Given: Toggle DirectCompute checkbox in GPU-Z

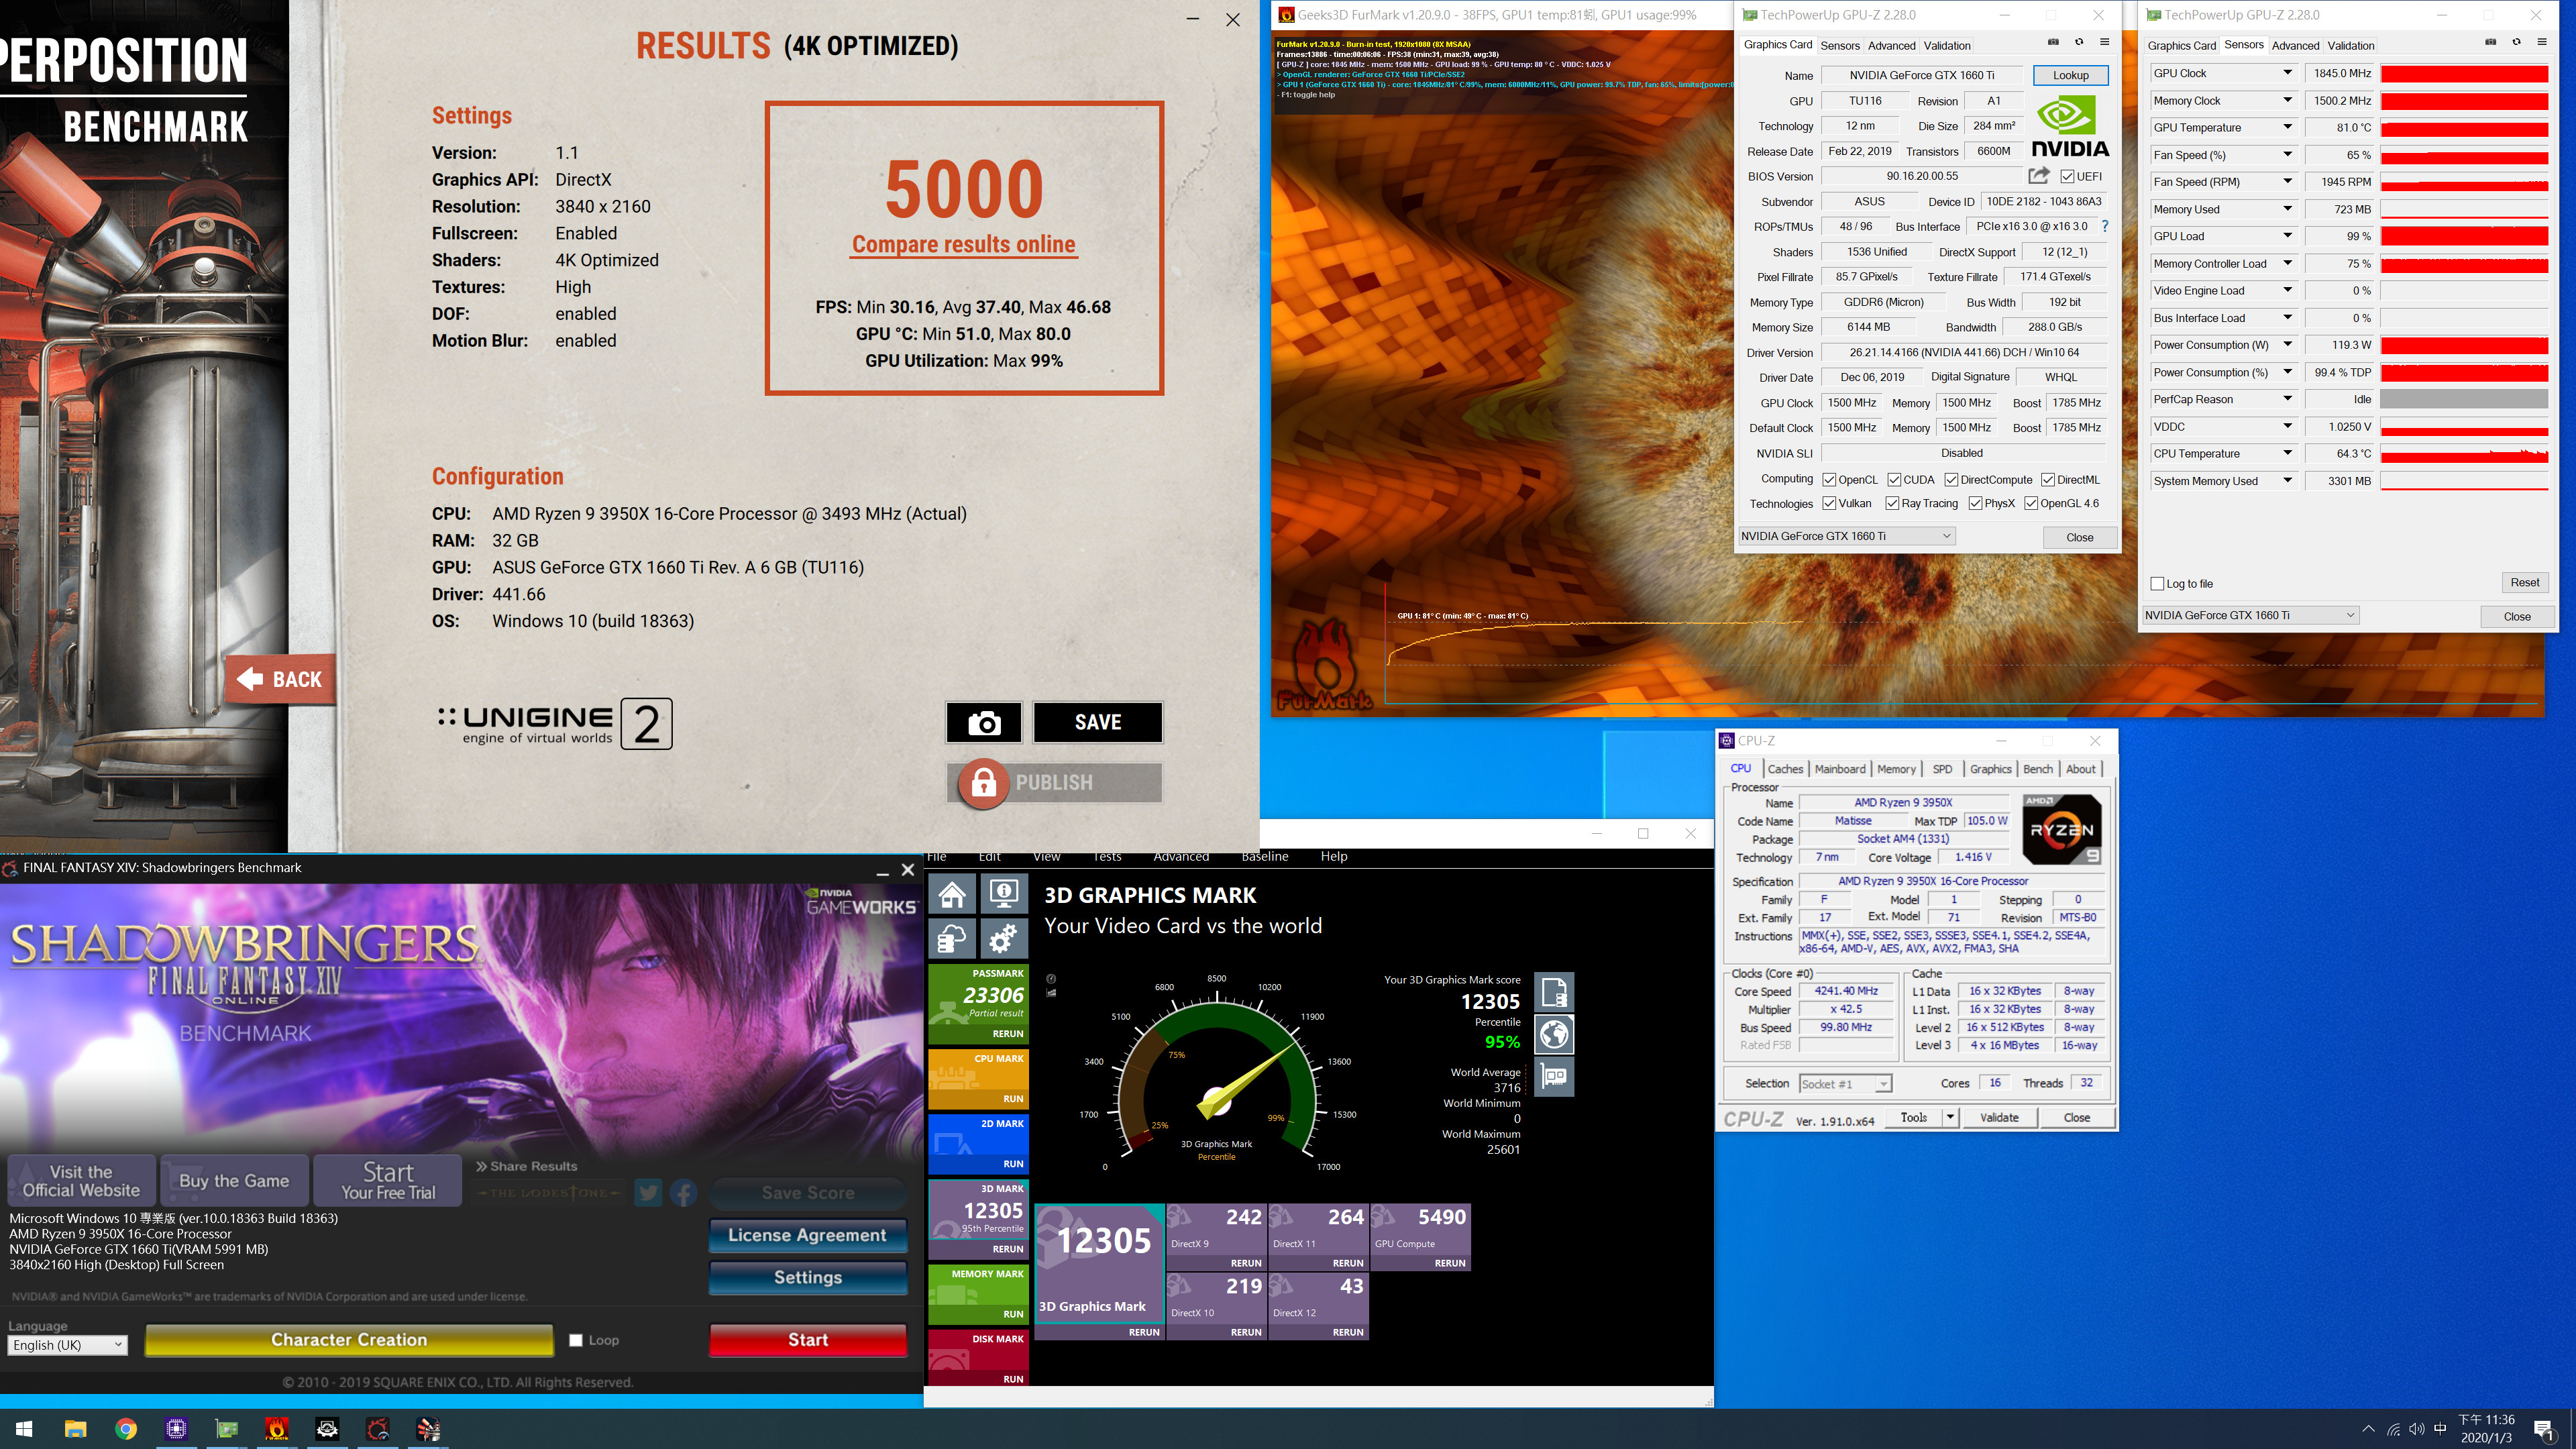Looking at the screenshot, I should 1951,480.
